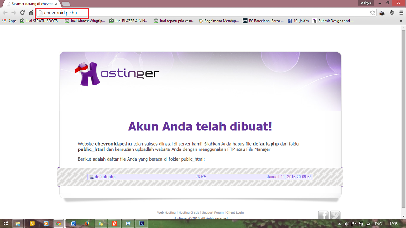Open the wahyu profile button

[367, 3]
